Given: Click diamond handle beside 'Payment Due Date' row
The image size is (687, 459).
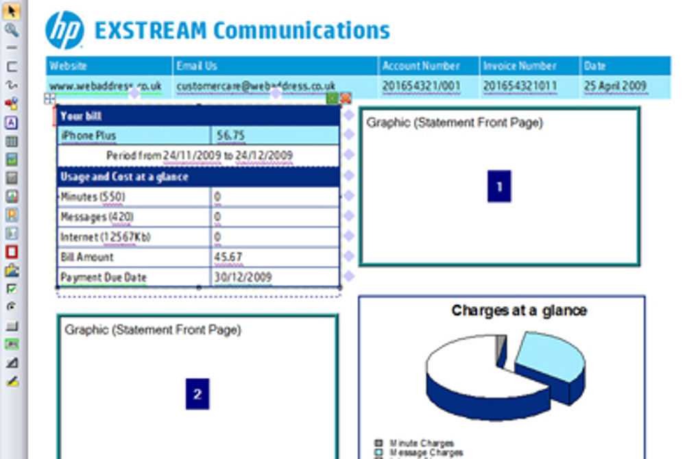Looking at the screenshot, I should (x=349, y=276).
